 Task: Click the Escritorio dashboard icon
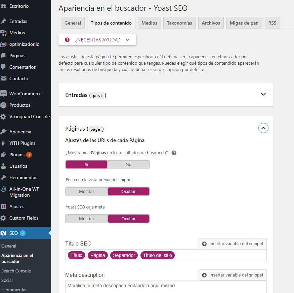(x=3, y=6)
